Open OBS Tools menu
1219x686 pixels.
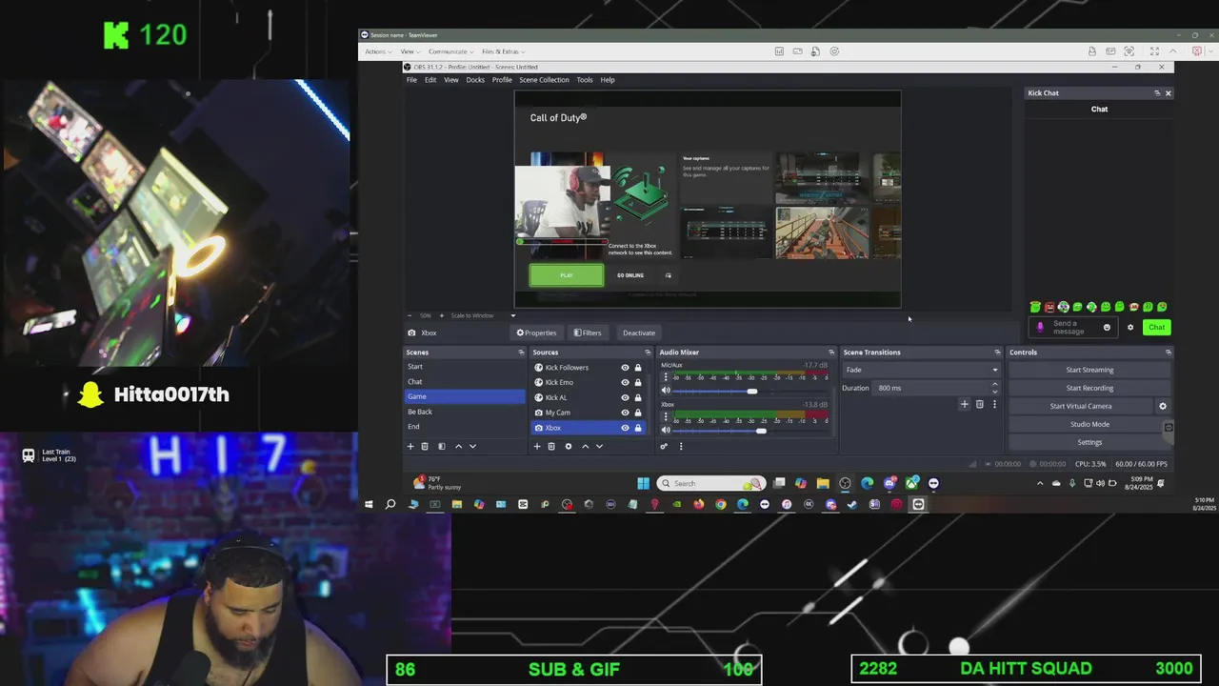click(585, 80)
